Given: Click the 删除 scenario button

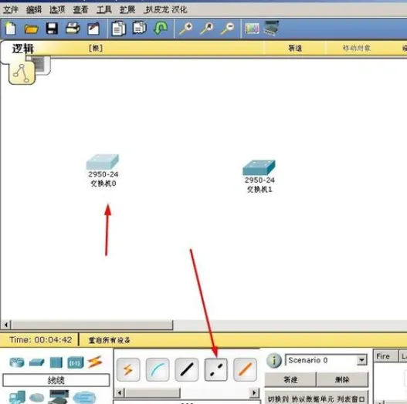Looking at the screenshot, I should point(342,379).
